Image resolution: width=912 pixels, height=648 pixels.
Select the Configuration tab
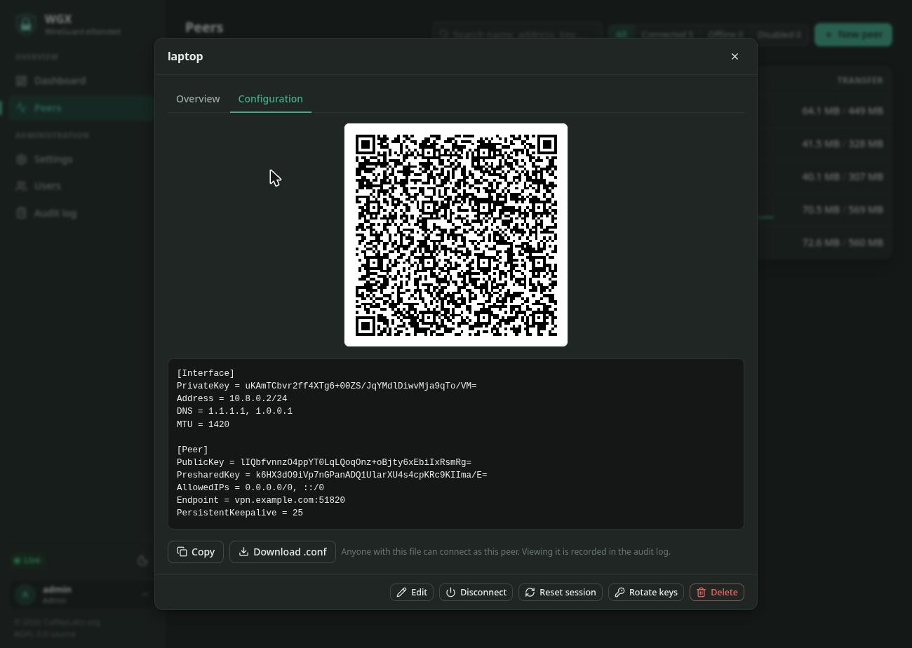click(x=271, y=99)
